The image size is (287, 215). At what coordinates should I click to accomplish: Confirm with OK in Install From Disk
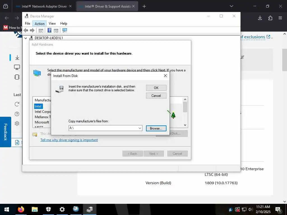(x=156, y=88)
